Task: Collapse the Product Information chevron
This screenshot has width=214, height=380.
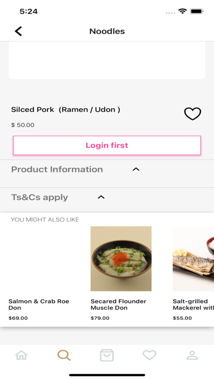Action: pos(136,169)
